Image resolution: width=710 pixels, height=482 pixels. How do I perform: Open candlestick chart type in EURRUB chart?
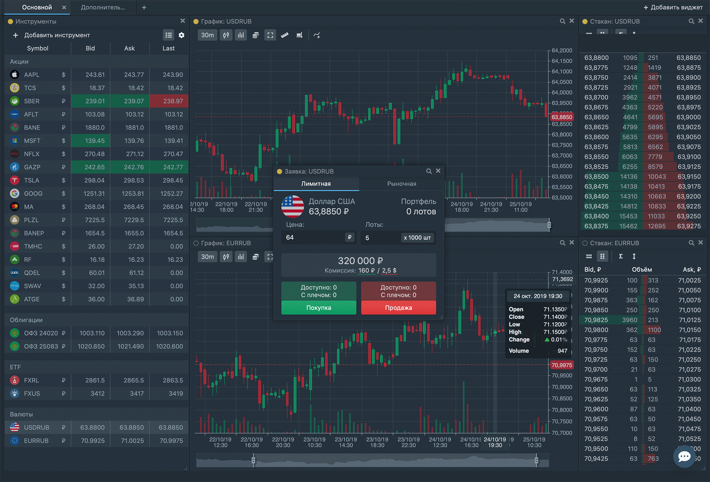tap(226, 257)
